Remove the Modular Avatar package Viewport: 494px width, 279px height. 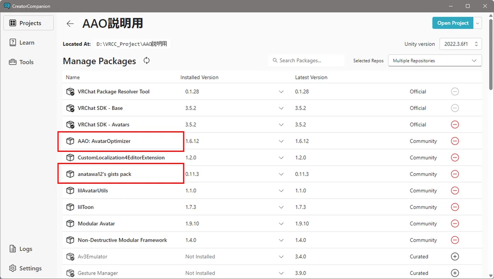[x=455, y=224]
